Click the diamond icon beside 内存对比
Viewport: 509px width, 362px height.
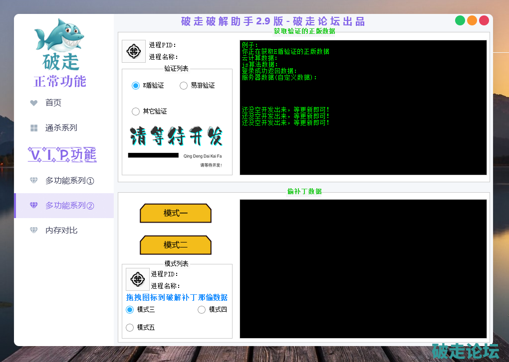34,231
